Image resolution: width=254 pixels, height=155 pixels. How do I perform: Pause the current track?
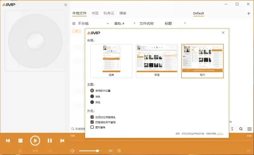(50, 141)
